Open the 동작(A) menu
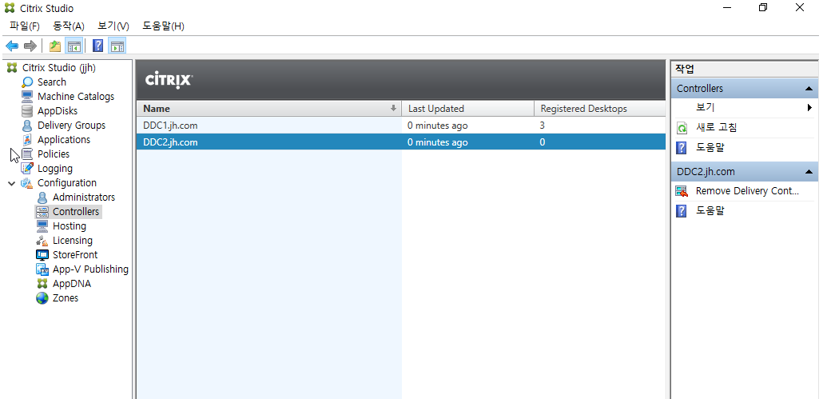This screenshot has height=399, width=823. point(69,26)
